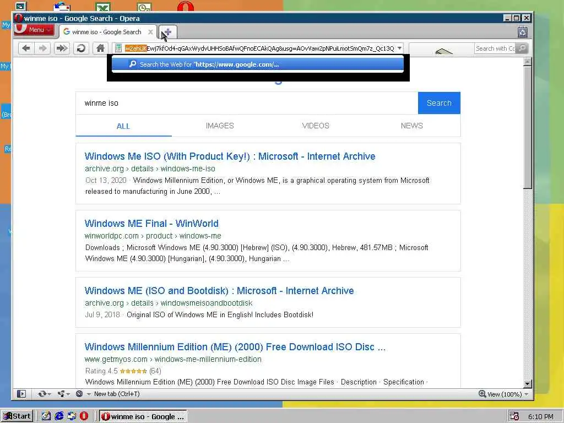The image size is (564, 423).
Task: Click the winme iso Google search box
Action: tap(247, 103)
